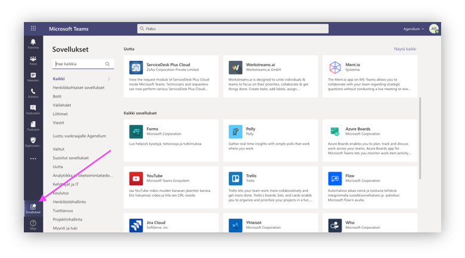Image resolution: width=465 pixels, height=258 pixels.
Task: Select the Projektinhallinta category
Action: pyautogui.click(x=67, y=219)
